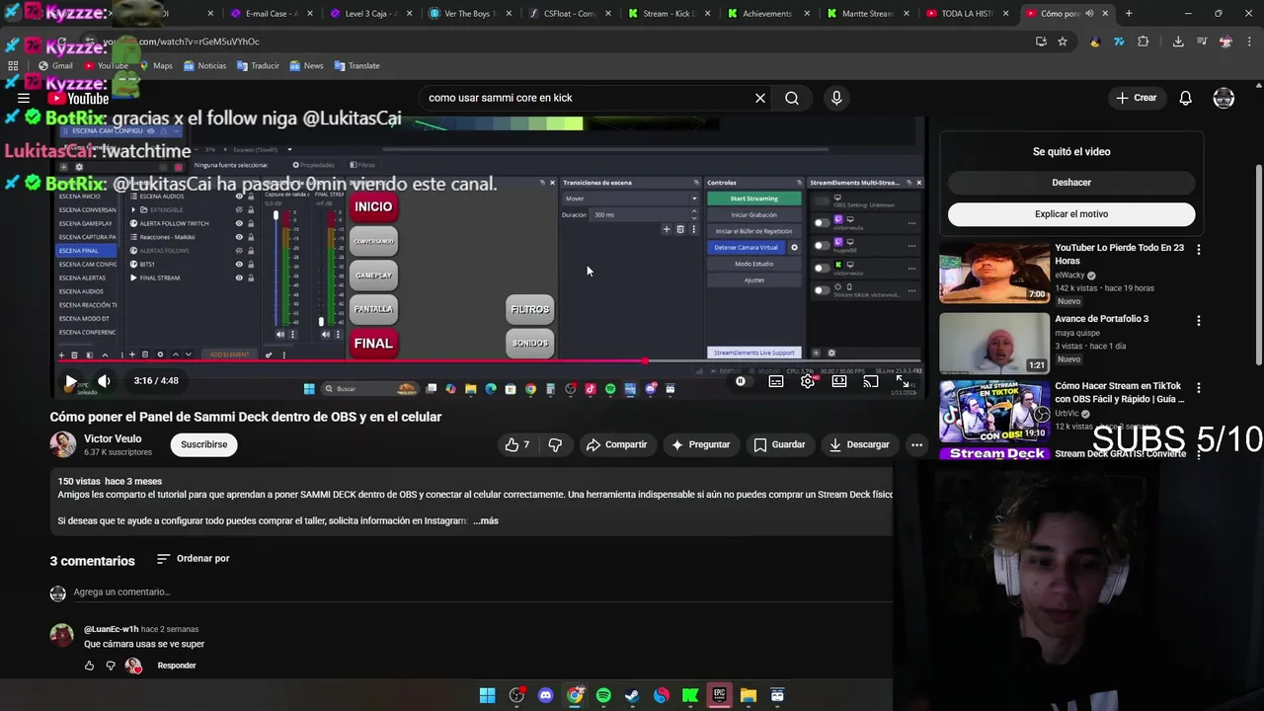Screen dimensions: 1264x711
Task: Open File Explorer from the taskbar
Action: pos(749,695)
